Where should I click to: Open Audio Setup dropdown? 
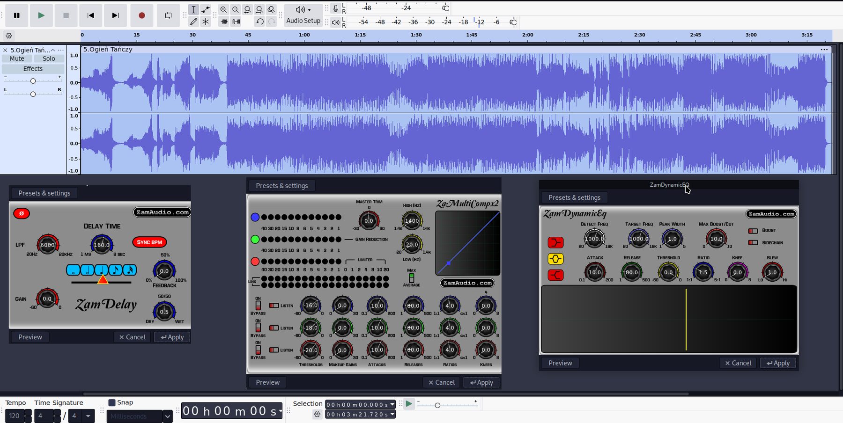(303, 15)
